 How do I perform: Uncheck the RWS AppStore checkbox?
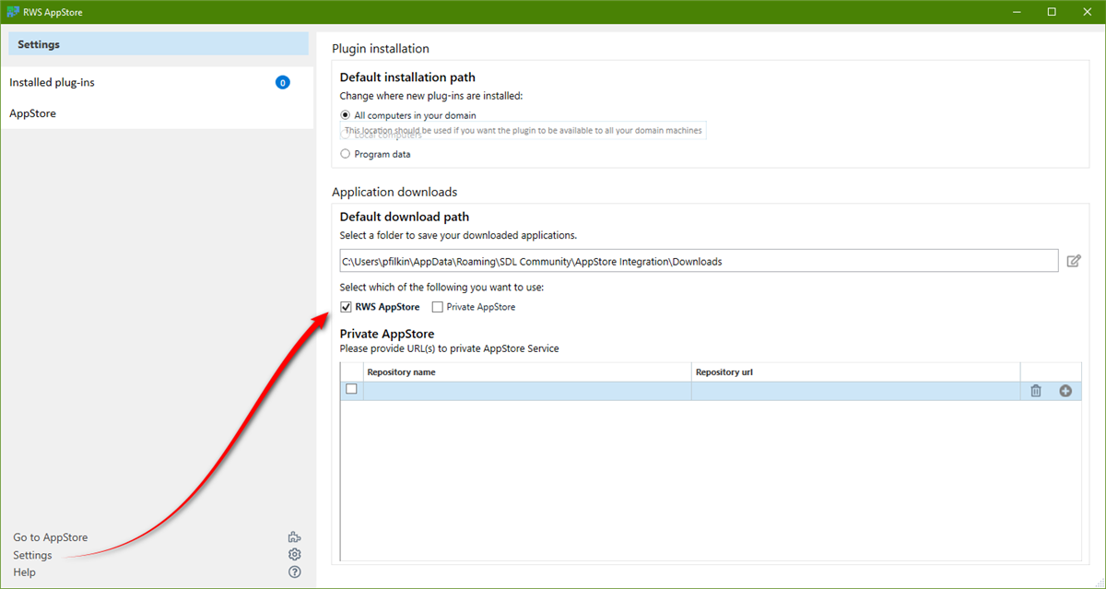tap(346, 306)
